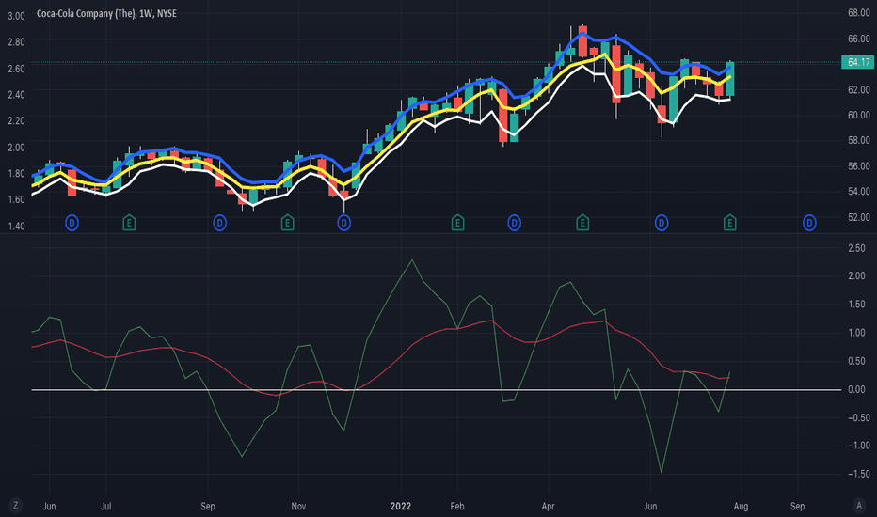The width and height of the screenshot is (877, 517).
Task: Open the earnings marker just before Aug 2022
Action: click(729, 223)
